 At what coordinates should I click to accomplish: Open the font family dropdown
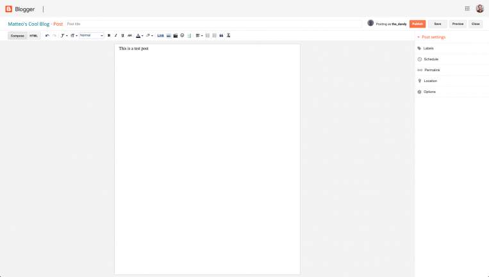(64, 35)
